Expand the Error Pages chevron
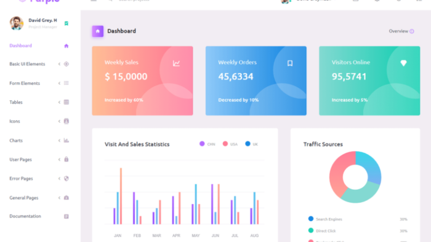This screenshot has width=431, height=242. [x=59, y=178]
